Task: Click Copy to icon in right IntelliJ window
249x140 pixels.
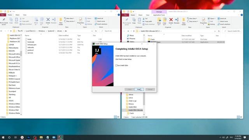Action: click(165, 21)
